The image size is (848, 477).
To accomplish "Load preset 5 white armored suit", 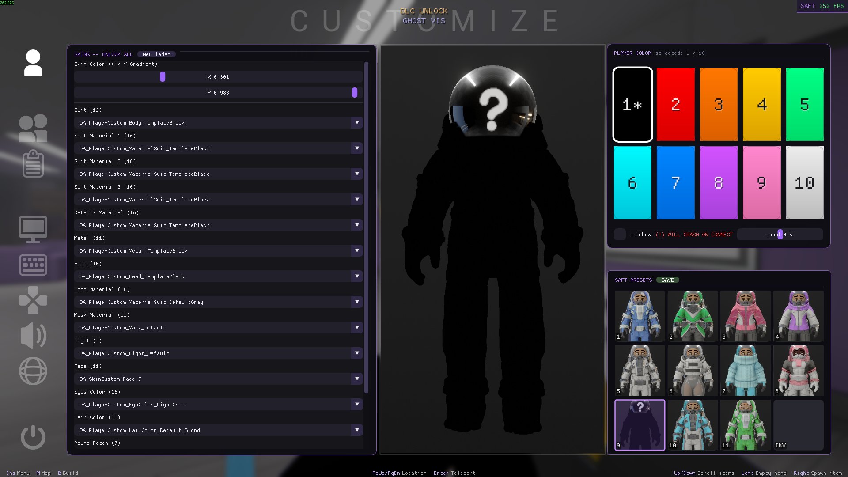I will click(x=640, y=371).
